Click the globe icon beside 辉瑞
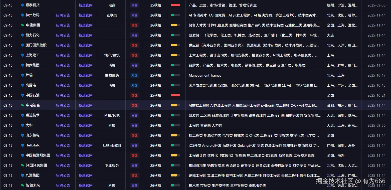 click(x=23, y=75)
